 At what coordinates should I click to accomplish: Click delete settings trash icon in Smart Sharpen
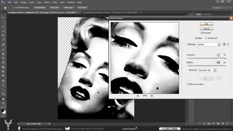coord(228,44)
